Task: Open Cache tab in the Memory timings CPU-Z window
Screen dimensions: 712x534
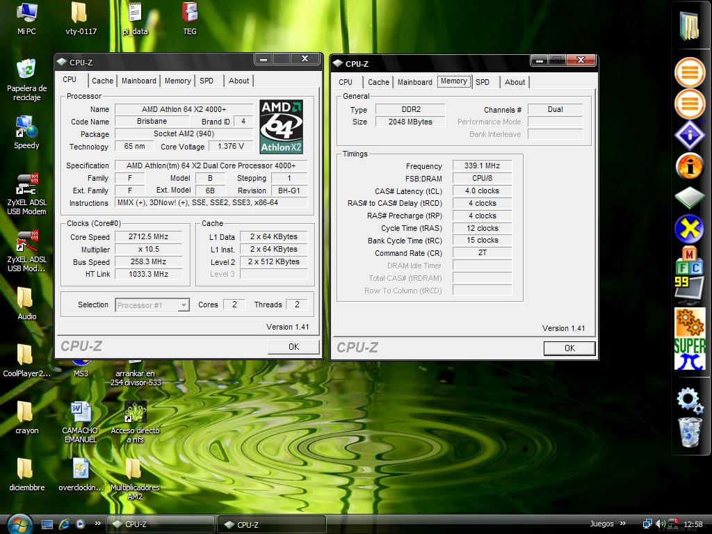Action: [378, 82]
